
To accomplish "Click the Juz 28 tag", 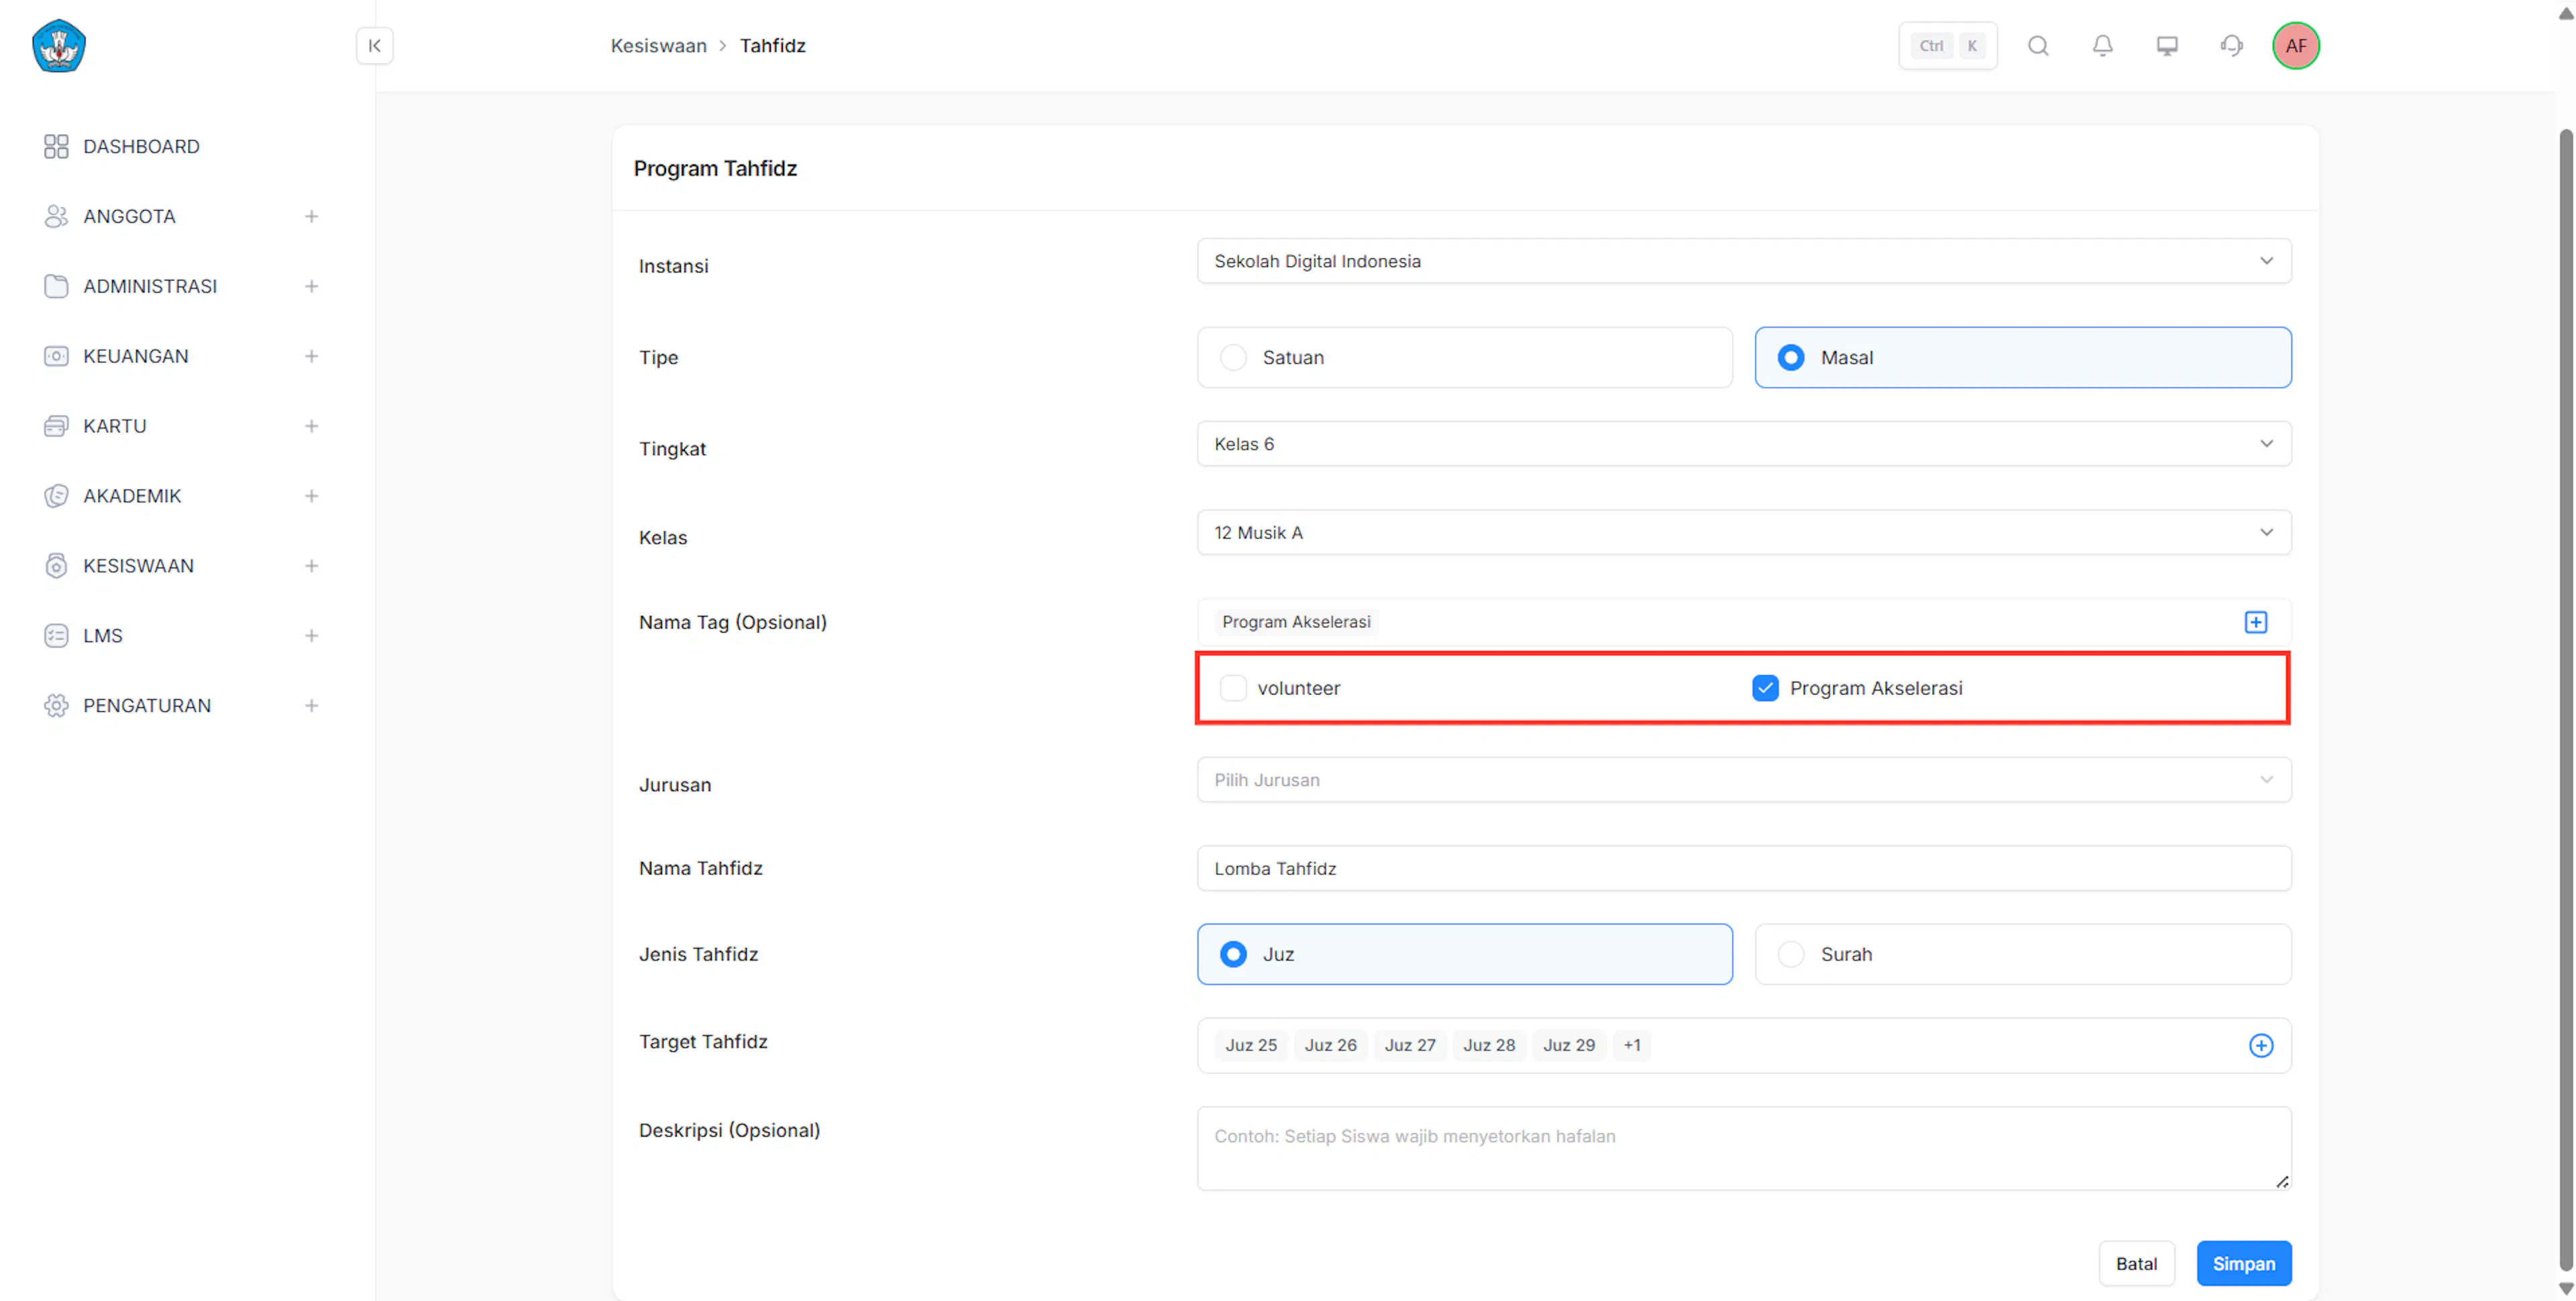I will pyautogui.click(x=1488, y=1046).
